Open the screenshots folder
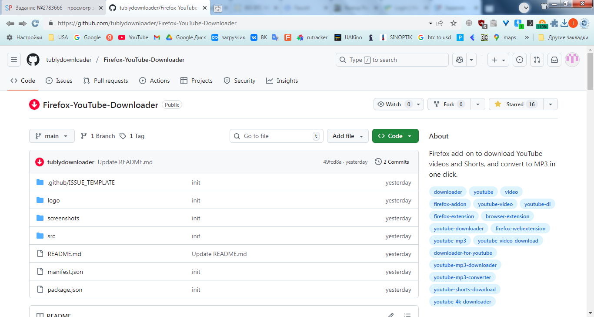594x317 pixels. pos(63,218)
